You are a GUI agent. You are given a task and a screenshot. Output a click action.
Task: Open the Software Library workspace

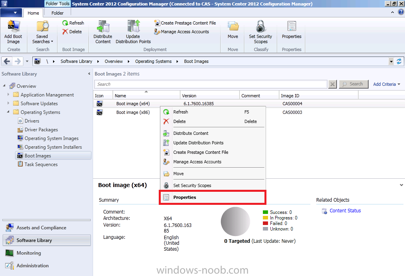click(x=46, y=240)
